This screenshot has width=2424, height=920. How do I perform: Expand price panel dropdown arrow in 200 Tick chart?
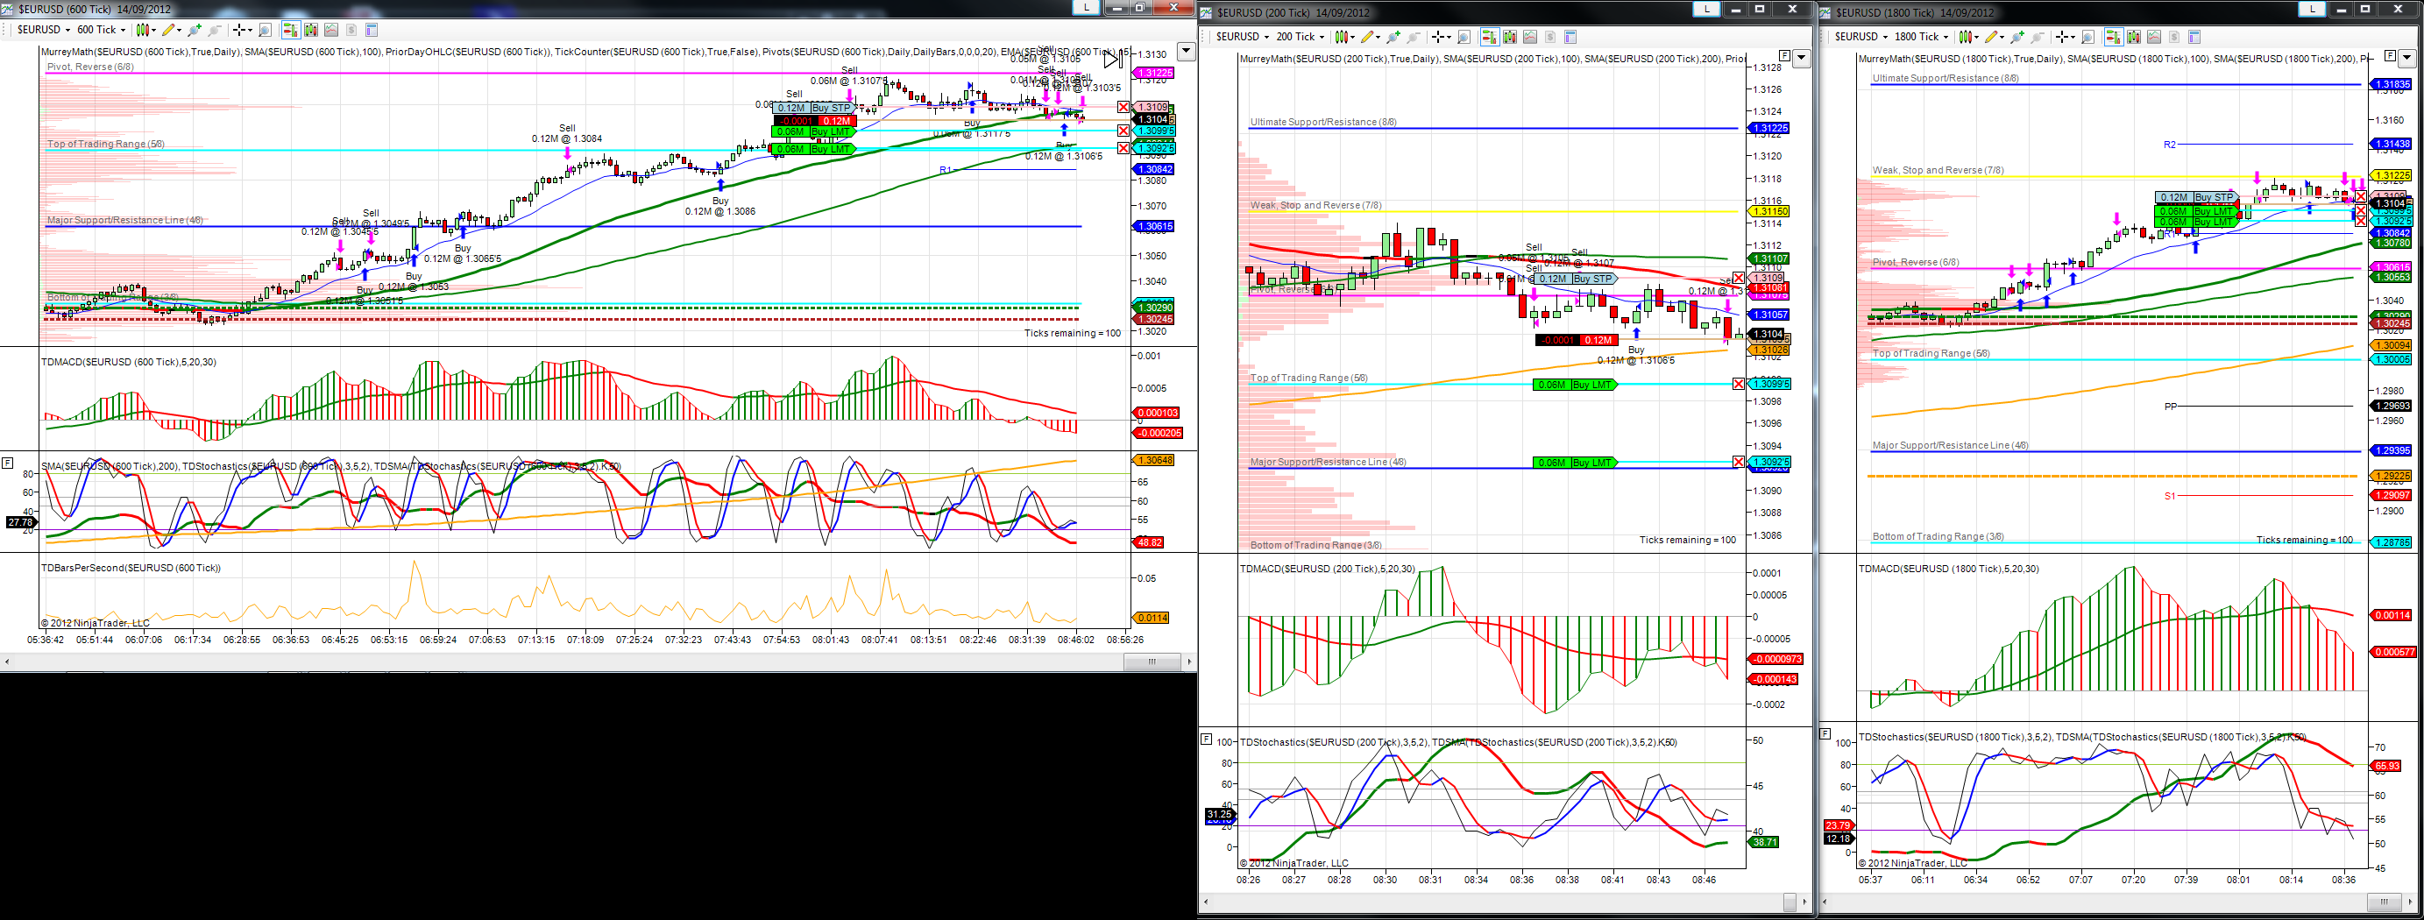[1801, 59]
